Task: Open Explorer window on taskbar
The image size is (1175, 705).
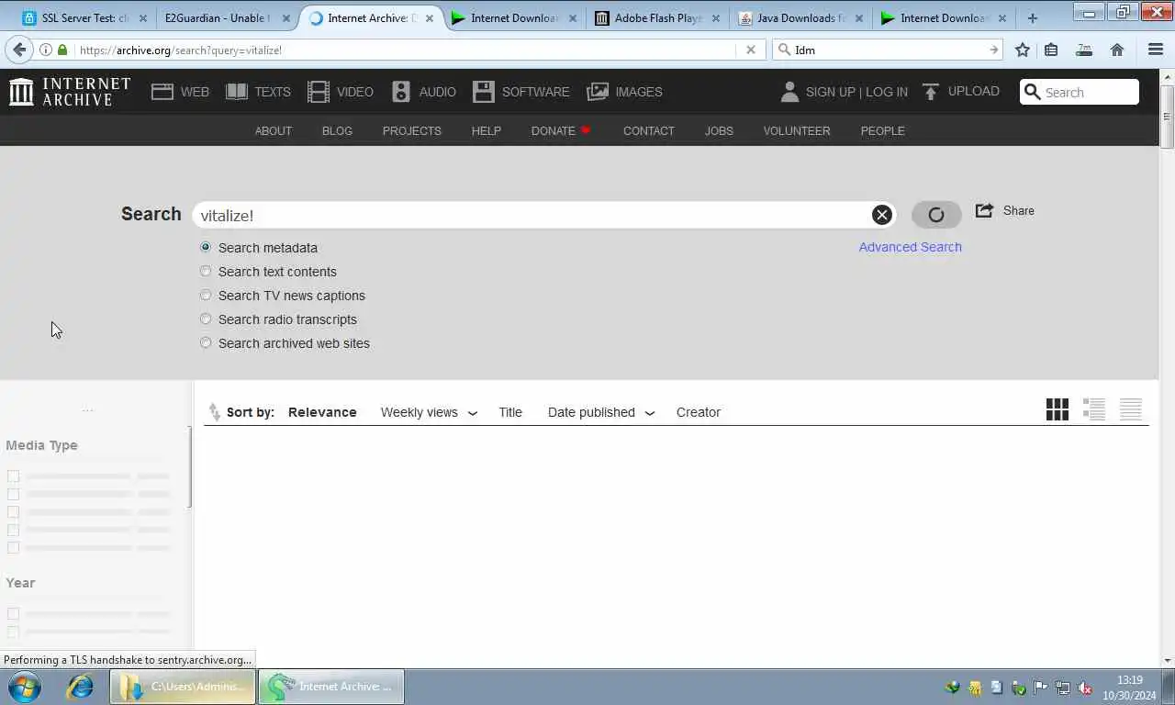Action: pyautogui.click(x=184, y=686)
